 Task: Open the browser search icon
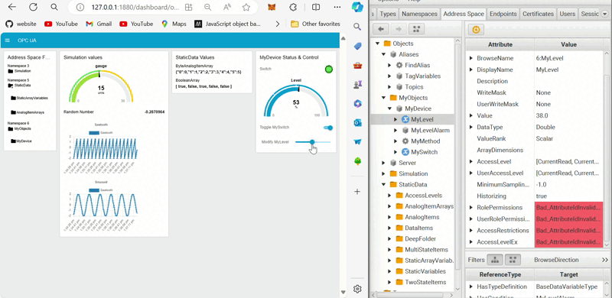pos(54,7)
